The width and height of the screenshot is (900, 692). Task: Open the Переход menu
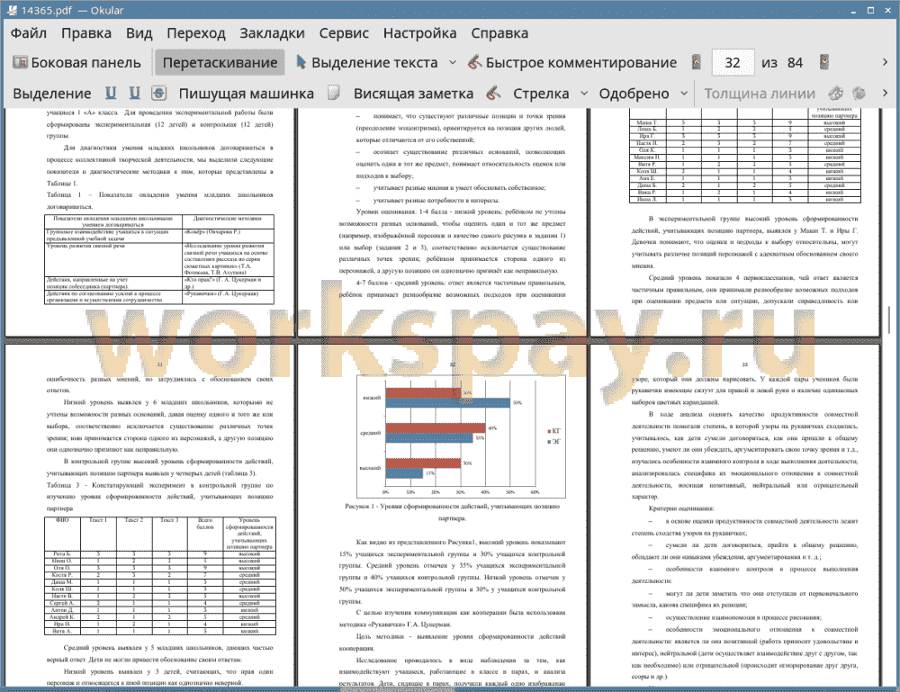point(196,33)
